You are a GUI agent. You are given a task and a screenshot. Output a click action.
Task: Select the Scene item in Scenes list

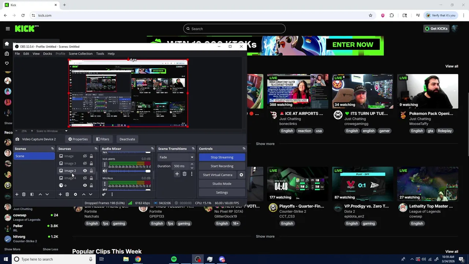click(x=34, y=156)
